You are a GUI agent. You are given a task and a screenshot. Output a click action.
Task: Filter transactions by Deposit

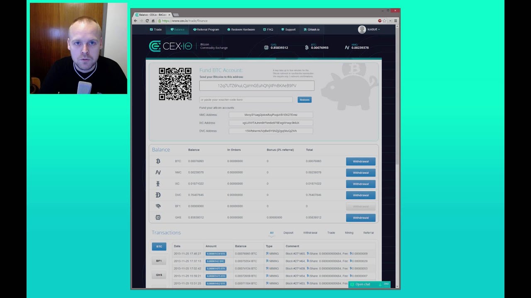point(288,233)
